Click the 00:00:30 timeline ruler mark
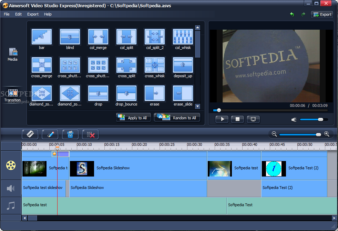 coord(194,144)
